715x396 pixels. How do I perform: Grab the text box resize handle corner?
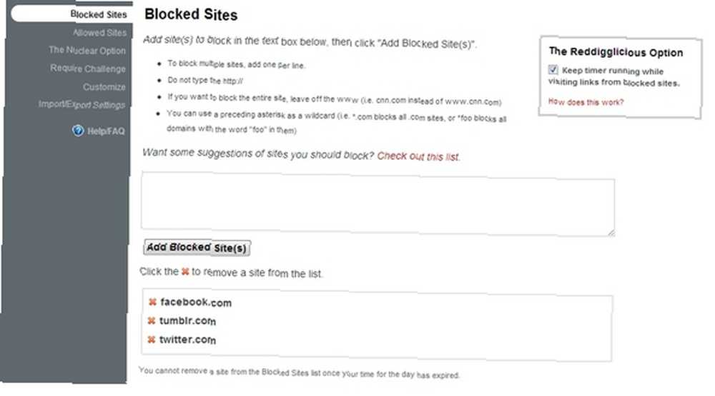point(611,233)
